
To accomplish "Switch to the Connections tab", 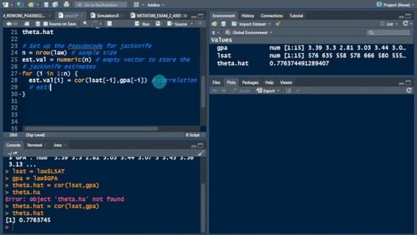I will pyautogui.click(x=272, y=16).
